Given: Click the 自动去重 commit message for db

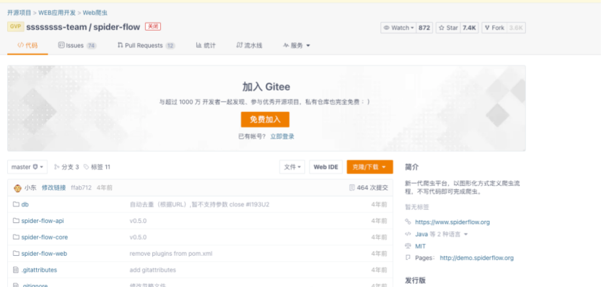Looking at the screenshot, I should pyautogui.click(x=199, y=204).
